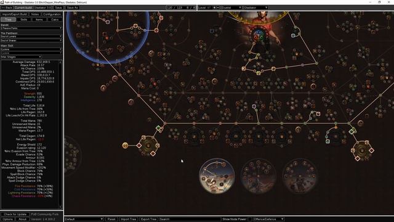Viewport: 394px width, 222px height.
Task: Increase character level with the plus button
Action: pyautogui.click(x=214, y=7)
